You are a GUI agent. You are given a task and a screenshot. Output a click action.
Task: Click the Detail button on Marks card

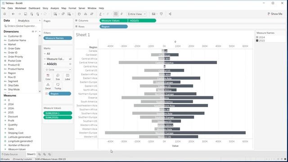48,86
